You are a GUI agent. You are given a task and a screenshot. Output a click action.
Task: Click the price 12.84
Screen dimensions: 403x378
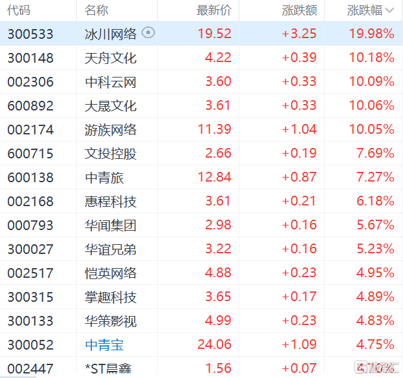214,177
